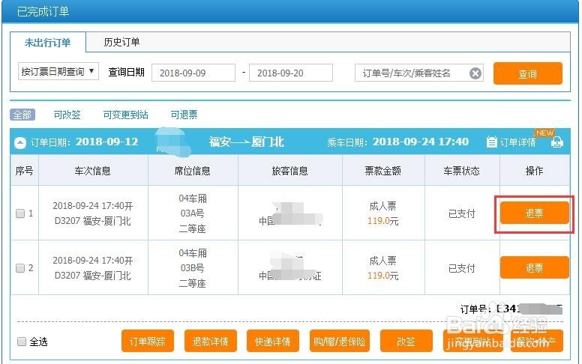Select the 全部 filter

point(22,115)
